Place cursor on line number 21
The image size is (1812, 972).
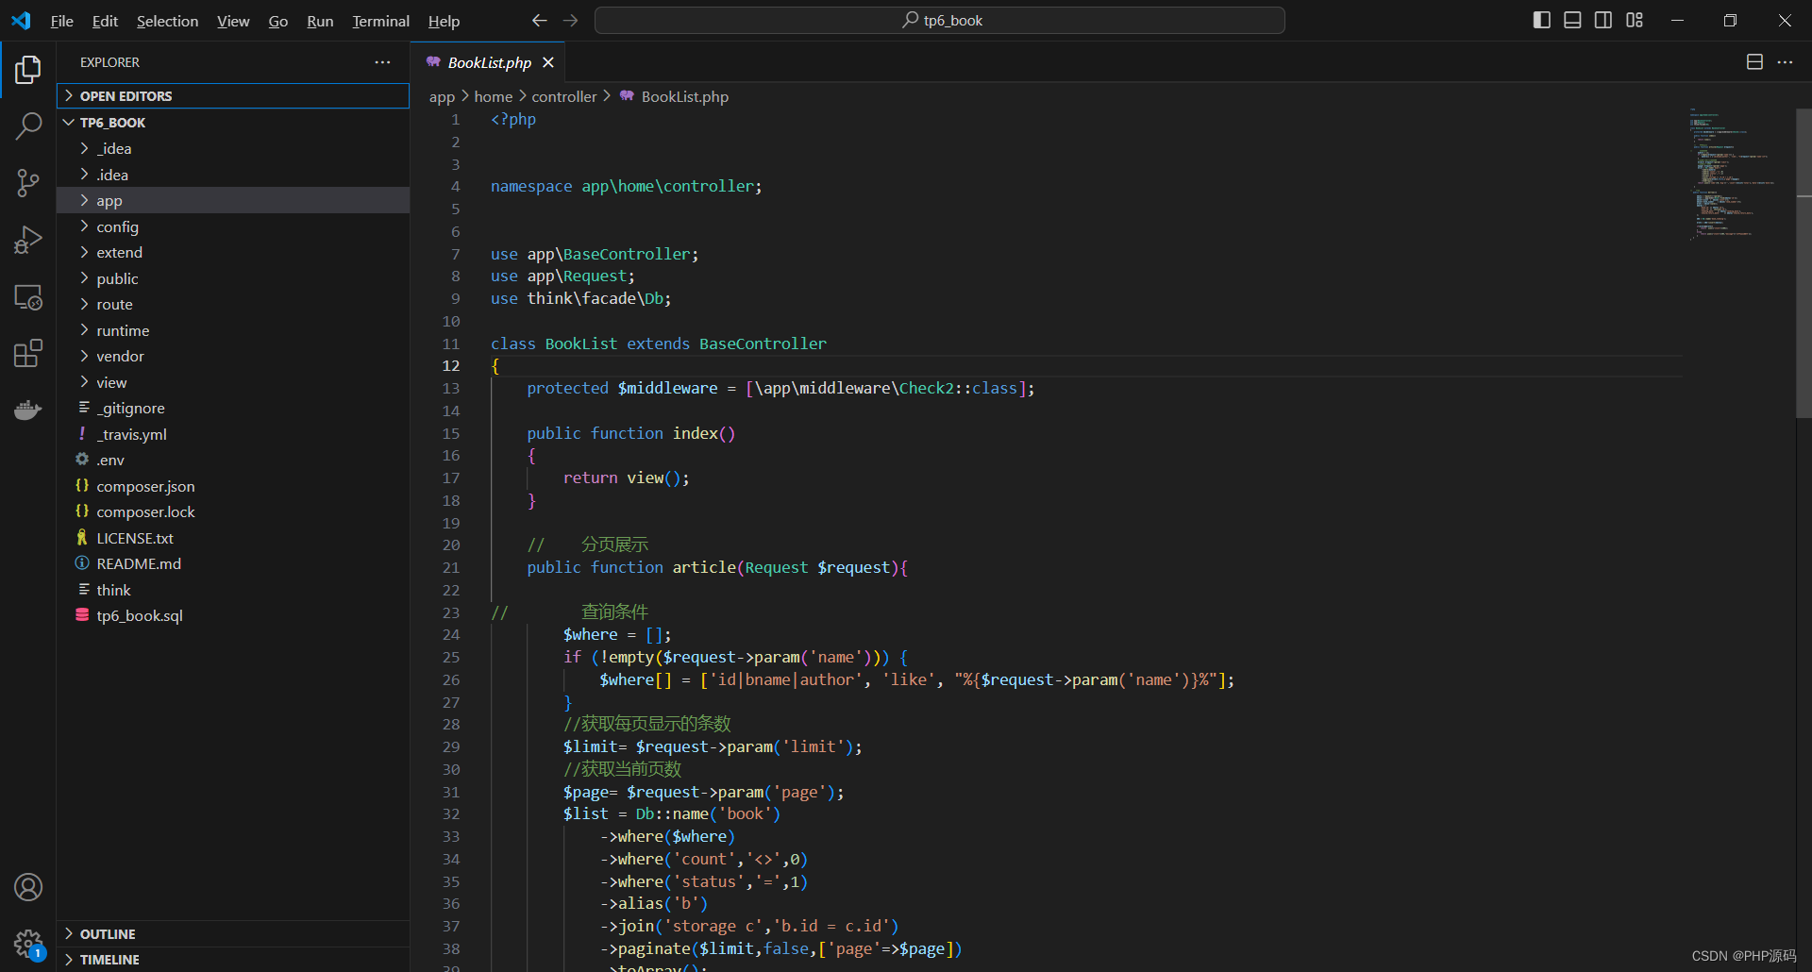pyautogui.click(x=451, y=567)
